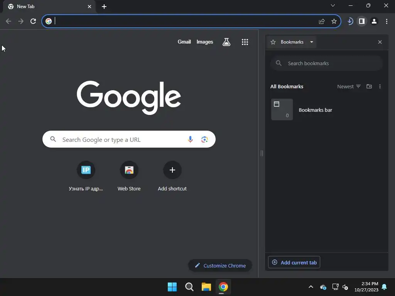
Task: Add a new shortcut tile
Action: coord(172,176)
